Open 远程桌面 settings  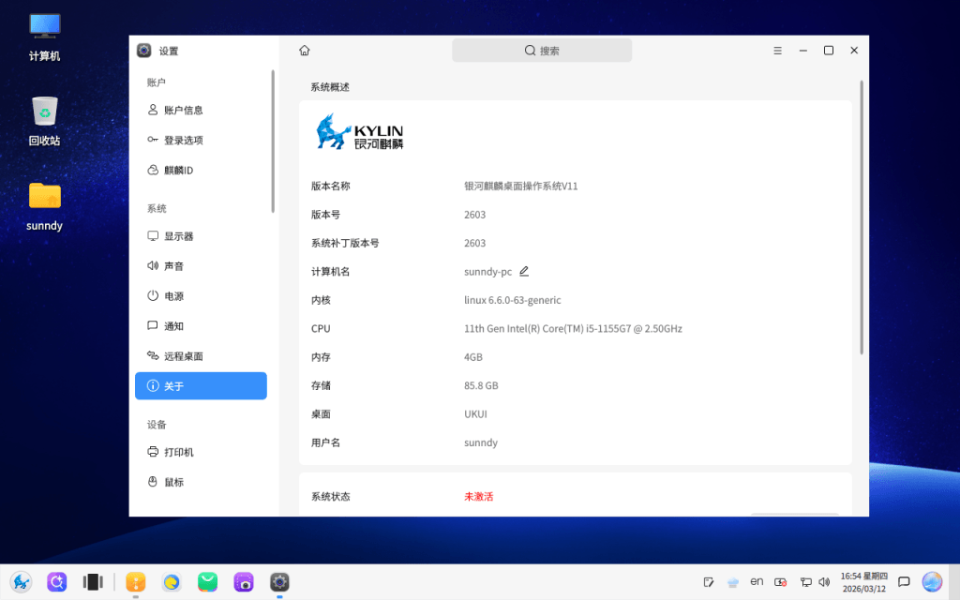click(x=201, y=356)
